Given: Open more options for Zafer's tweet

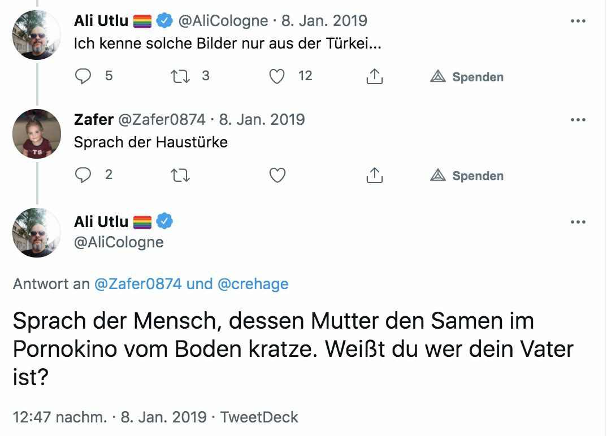Looking at the screenshot, I should 578,120.
